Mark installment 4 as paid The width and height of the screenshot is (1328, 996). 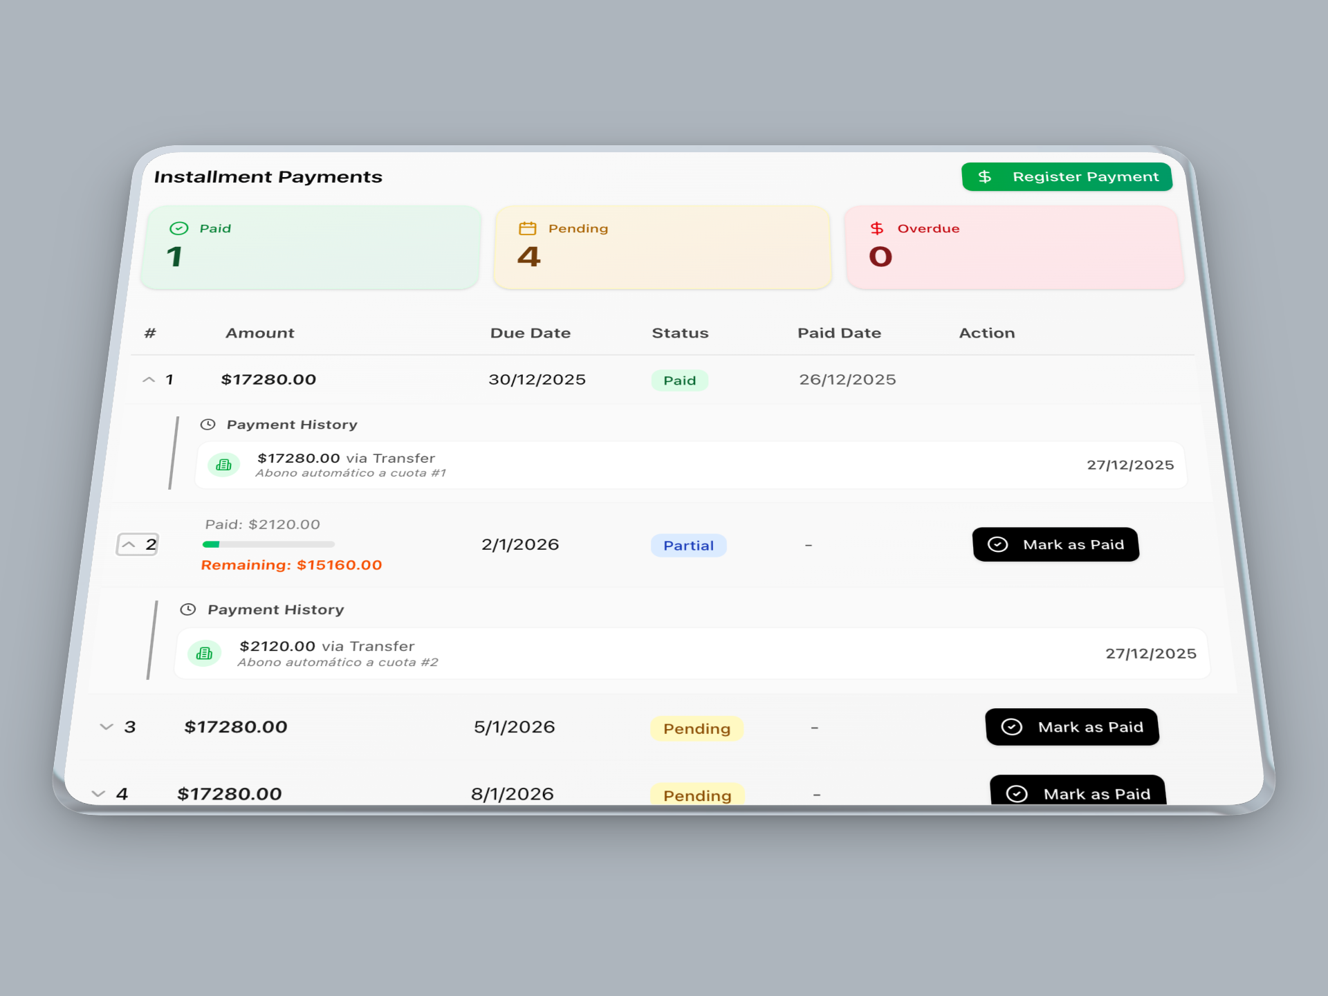(x=1078, y=793)
